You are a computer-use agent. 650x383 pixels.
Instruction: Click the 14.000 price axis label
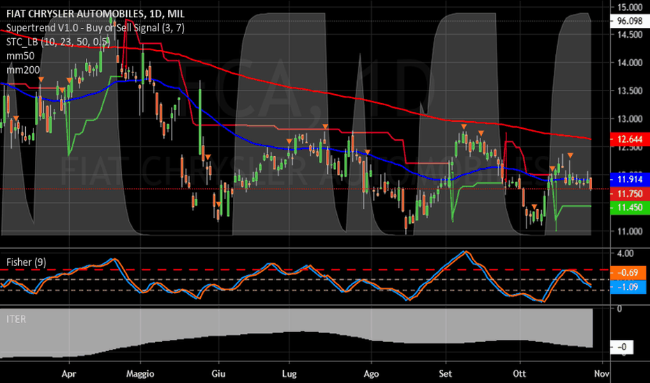point(630,63)
